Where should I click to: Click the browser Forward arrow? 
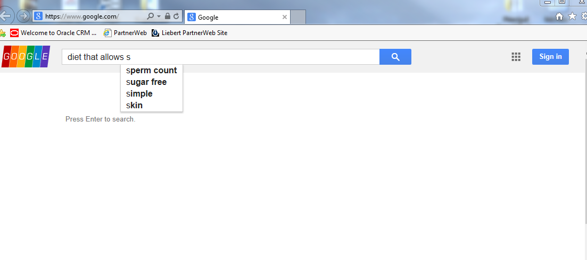[x=23, y=16]
